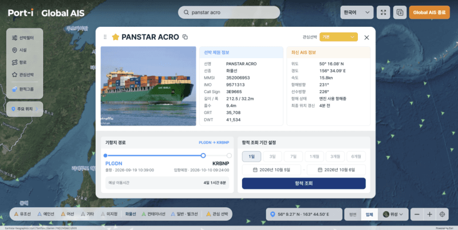Click the 화물선 cargo ship legend label
This screenshot has width=458, height=230.
point(131,214)
